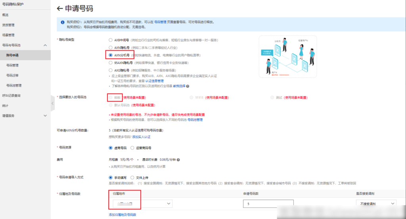Screen dimensions: 406x219
Task: Click the blue info icon in purchase notice
Action: [62, 23]
